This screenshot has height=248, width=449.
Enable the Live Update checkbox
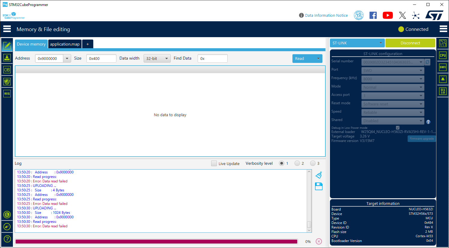[214, 164]
